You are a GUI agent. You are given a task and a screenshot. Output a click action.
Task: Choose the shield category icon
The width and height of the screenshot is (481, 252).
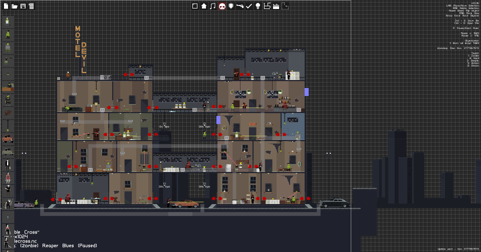point(231,6)
